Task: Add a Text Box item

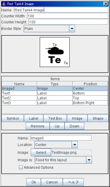Action: 55,118
